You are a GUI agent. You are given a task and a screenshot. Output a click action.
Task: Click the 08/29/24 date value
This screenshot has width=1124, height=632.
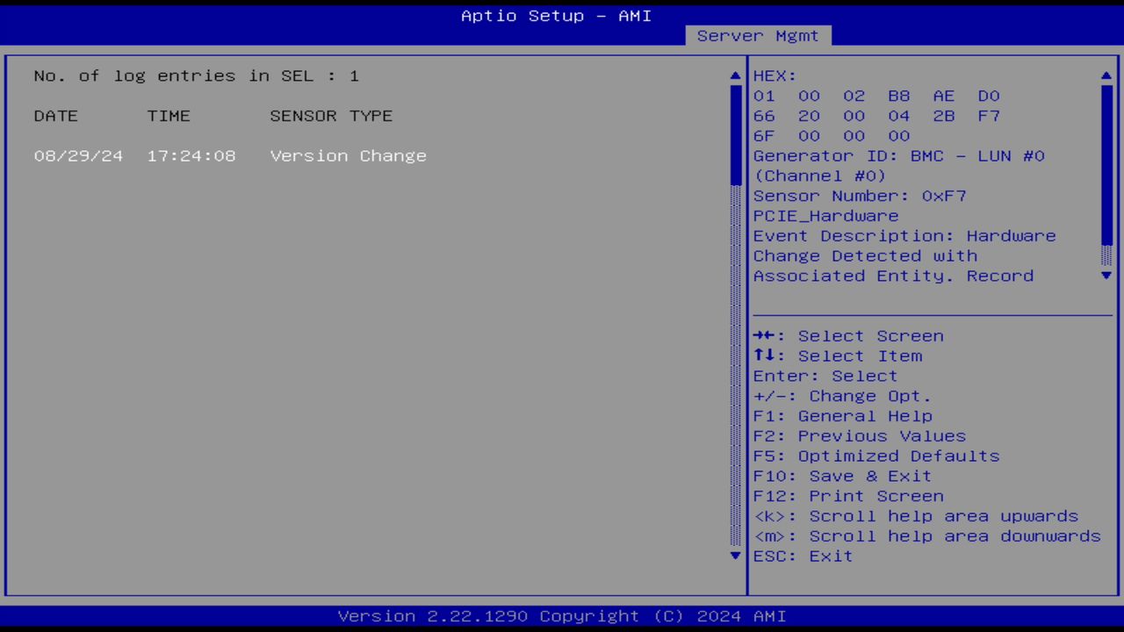78,155
